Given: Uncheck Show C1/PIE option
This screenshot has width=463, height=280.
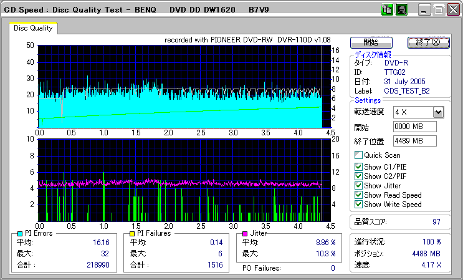Looking at the screenshot, I should point(358,167).
